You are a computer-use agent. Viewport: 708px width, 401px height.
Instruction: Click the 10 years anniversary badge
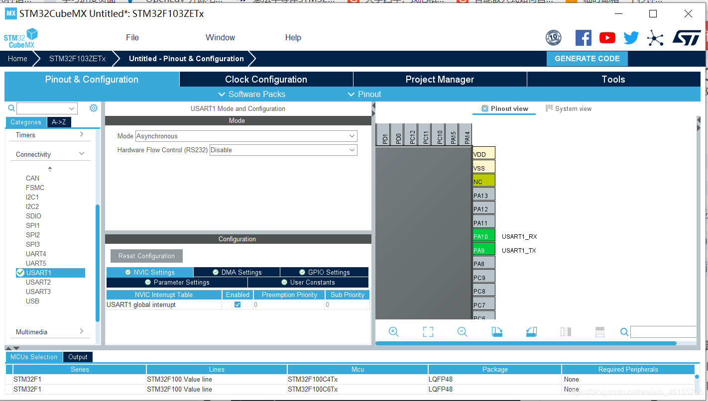pos(554,38)
